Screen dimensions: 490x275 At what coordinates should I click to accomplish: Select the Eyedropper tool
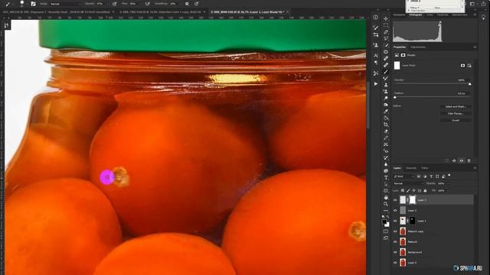[386, 112]
